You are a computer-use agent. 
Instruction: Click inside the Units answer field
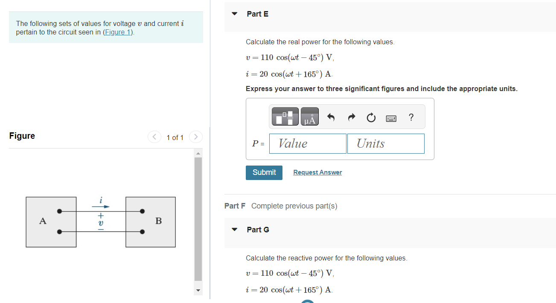tap(385, 143)
